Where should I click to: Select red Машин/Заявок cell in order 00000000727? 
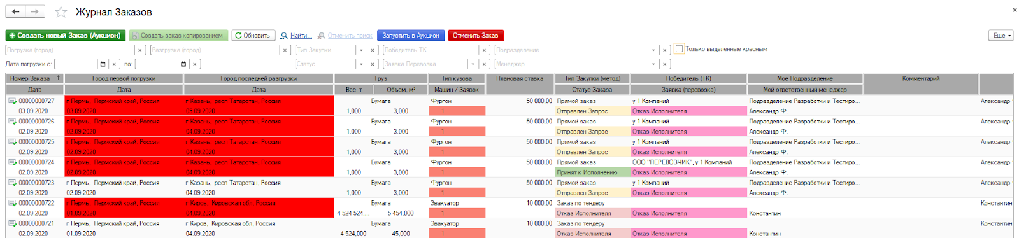(457, 111)
